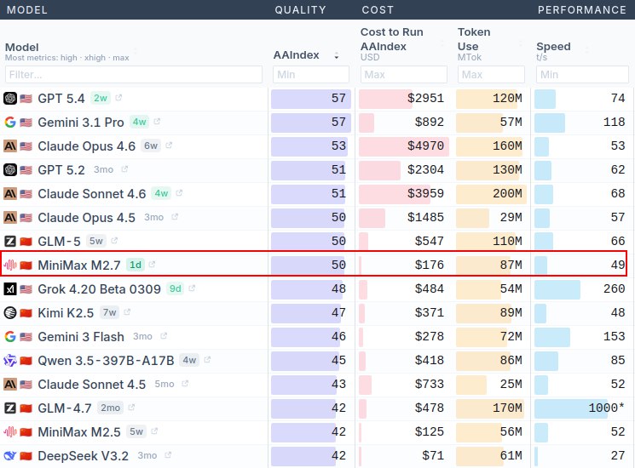Click the MiniMax logo in the MiniMax M2.7 row
635x468 pixels.
10,265
